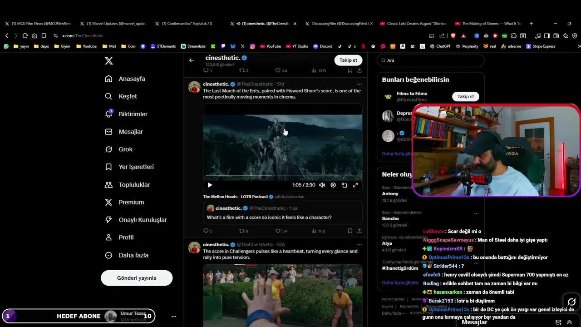Image resolution: width=581 pixels, height=327 pixels.
Task: Open Antony trending topic
Action: 390,193
